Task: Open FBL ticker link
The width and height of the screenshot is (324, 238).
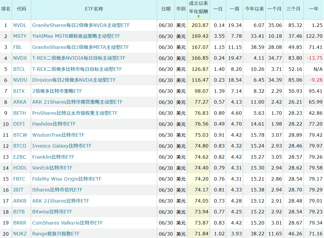Action: tap(18, 47)
